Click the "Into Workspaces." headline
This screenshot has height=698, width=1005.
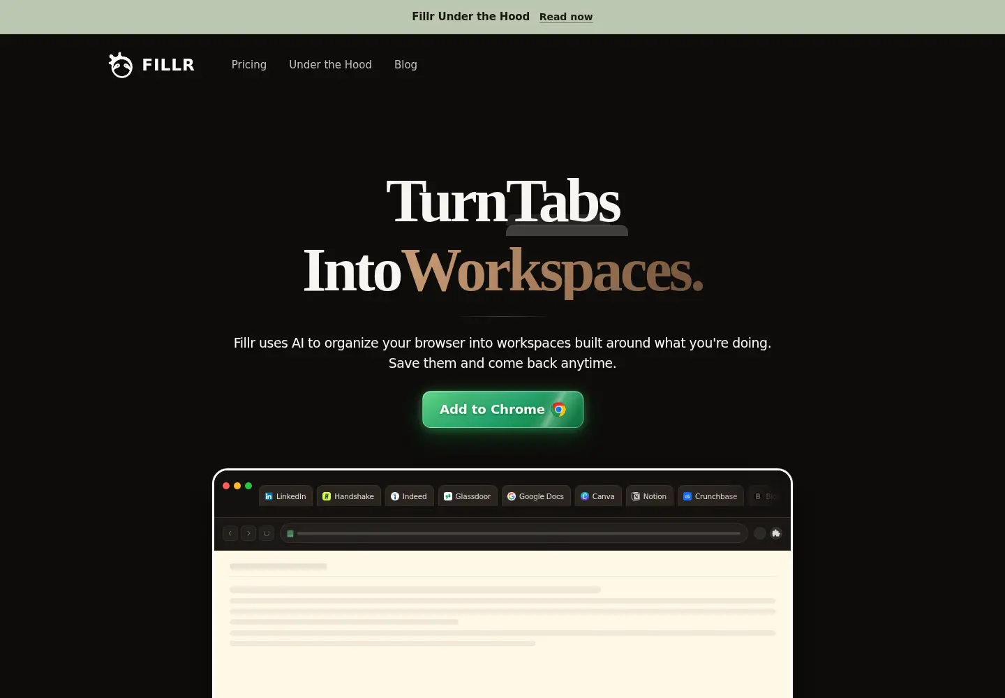coord(502,271)
